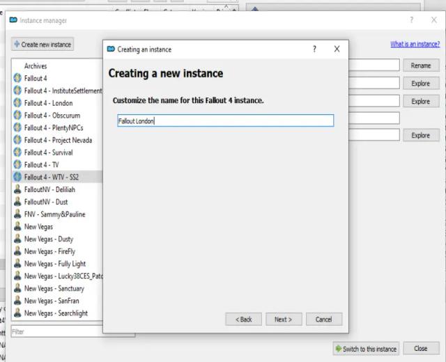Click the Rename button
The image size is (446, 362).
pos(421,65)
